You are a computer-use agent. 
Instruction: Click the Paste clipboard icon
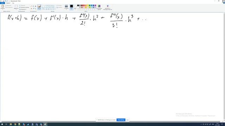(2, 6)
